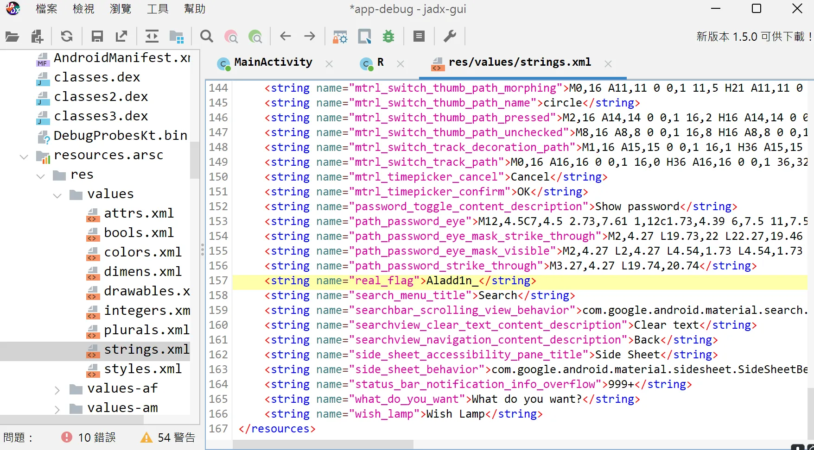Toggle flatten packages icon
Screen dimensions: 814x450
coord(177,37)
